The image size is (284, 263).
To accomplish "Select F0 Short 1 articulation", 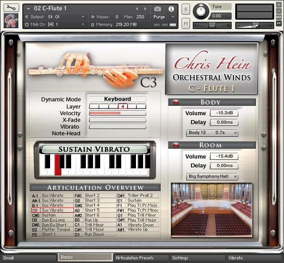I will [52, 234].
